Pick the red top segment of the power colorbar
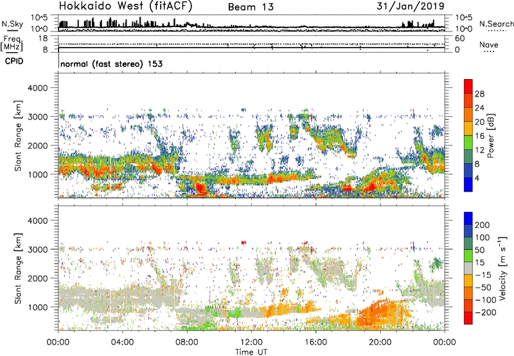This screenshot has width=514, height=356. (468, 86)
